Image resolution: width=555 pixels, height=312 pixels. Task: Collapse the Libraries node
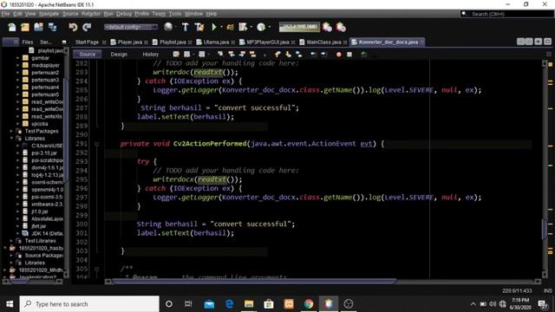(x=11, y=139)
